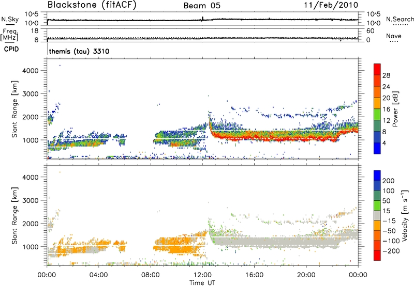Click the "2000" tick on the power panel
Viewport: 414px width, 286px height.
pyautogui.click(x=30, y=117)
